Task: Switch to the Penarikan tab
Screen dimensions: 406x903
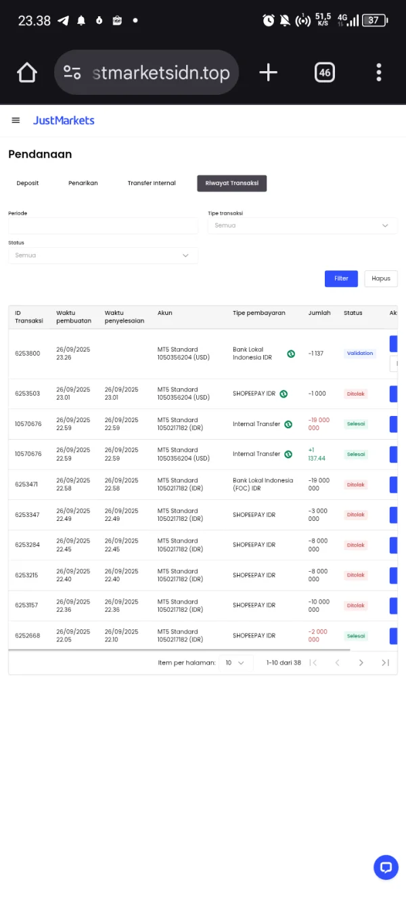Action: tap(83, 183)
